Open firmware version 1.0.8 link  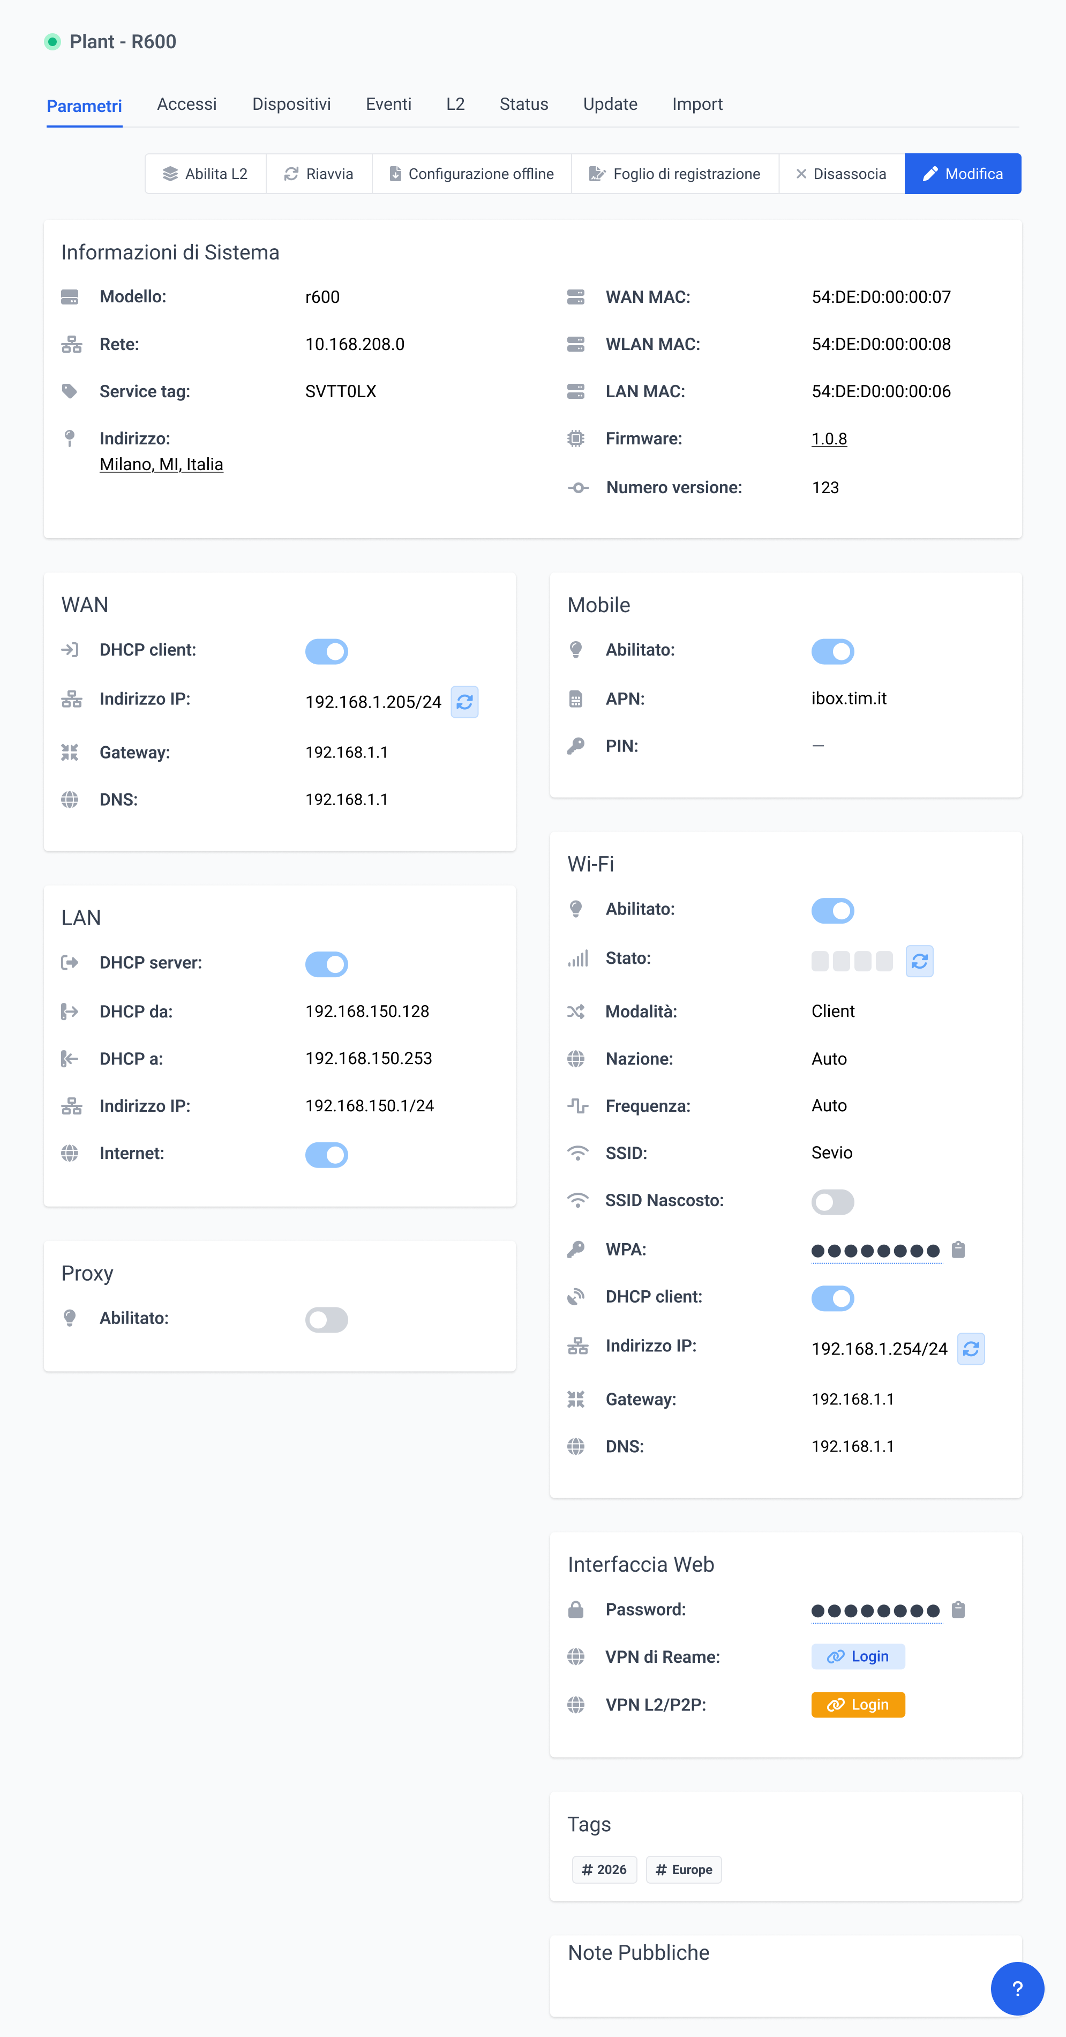828,439
